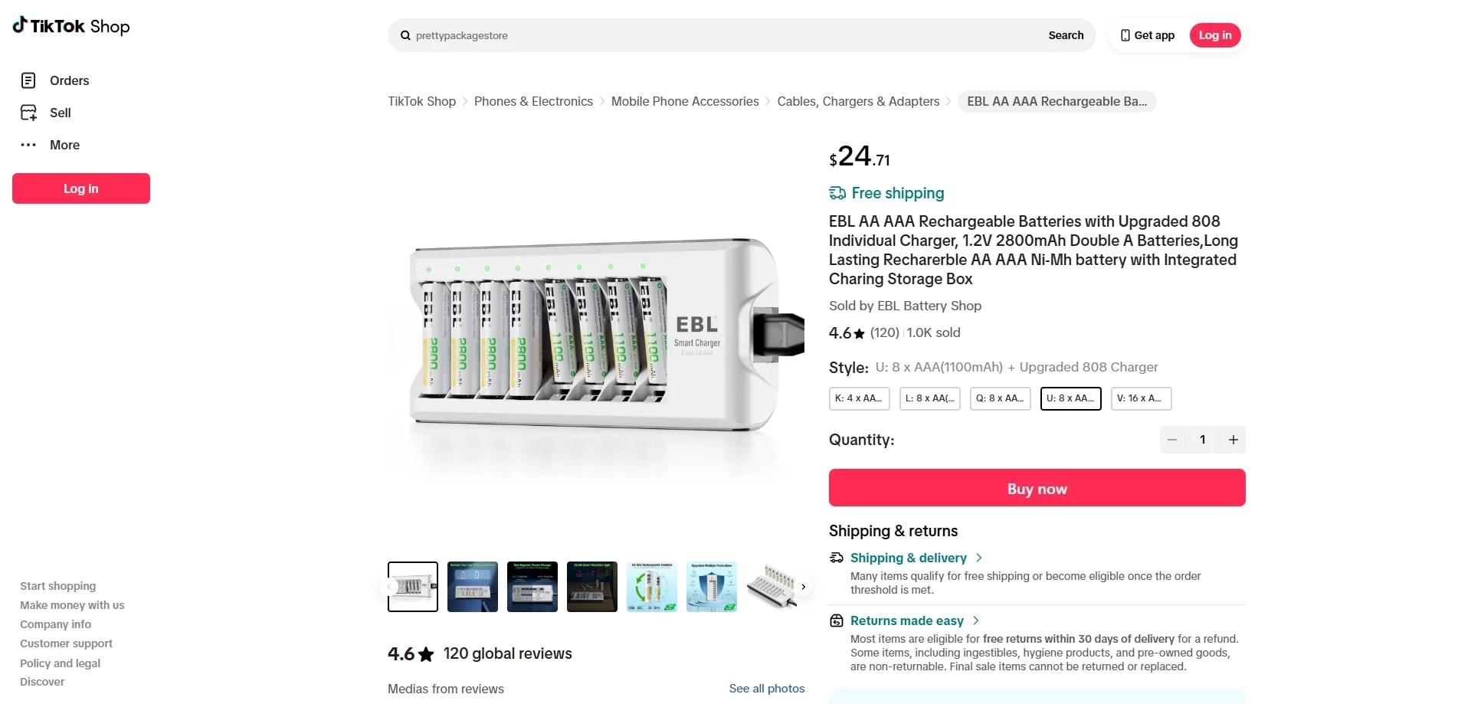1471x704 pixels.
Task: Show next product thumbnails arrow
Action: pyautogui.click(x=803, y=587)
